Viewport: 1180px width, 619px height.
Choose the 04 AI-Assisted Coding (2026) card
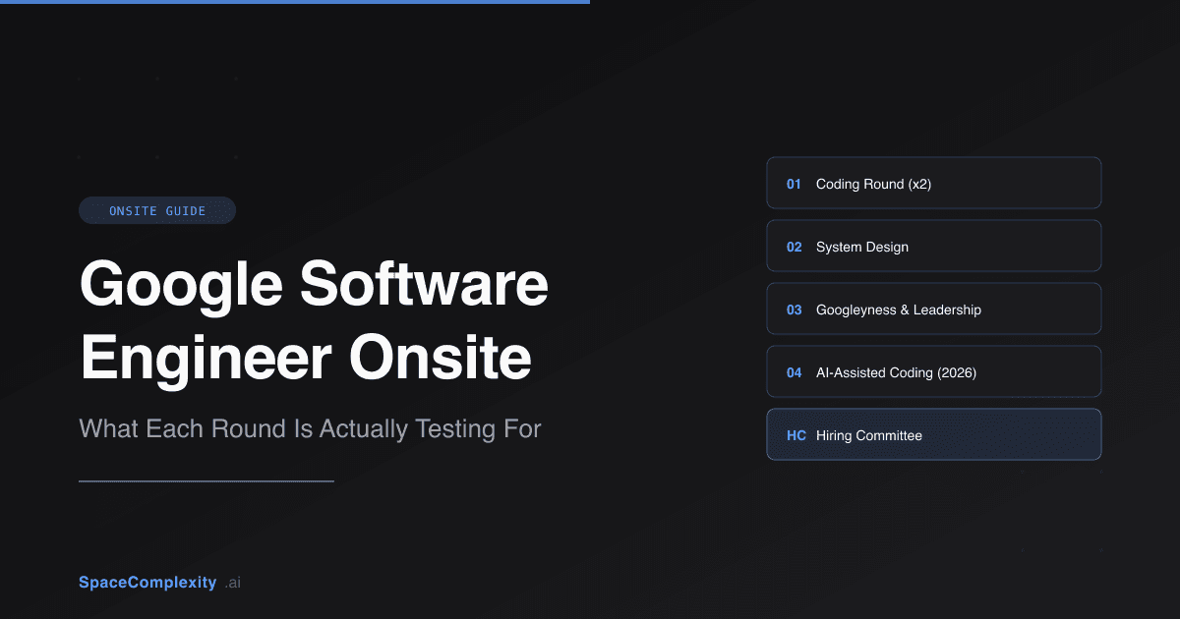934,372
